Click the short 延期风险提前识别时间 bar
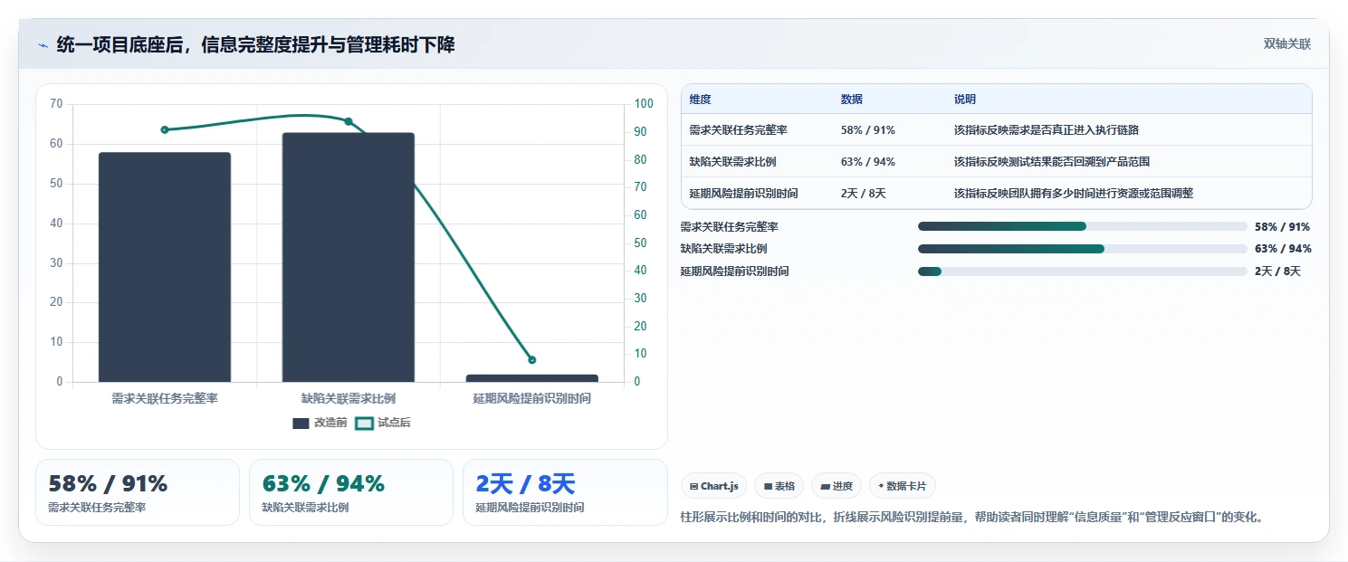The image size is (1348, 562). 532,378
